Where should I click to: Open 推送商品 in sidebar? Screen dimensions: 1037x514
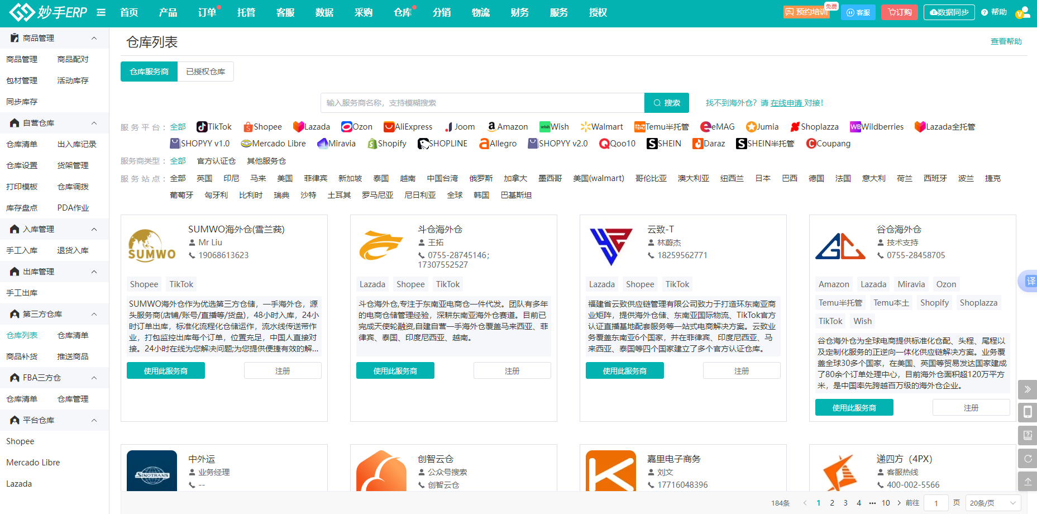point(73,356)
